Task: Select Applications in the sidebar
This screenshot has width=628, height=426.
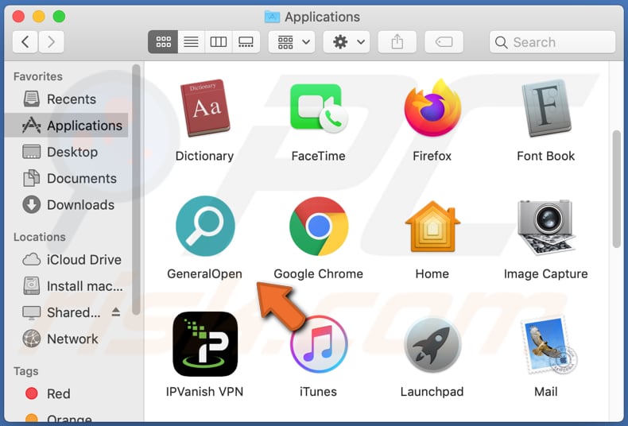Action: coord(66,126)
